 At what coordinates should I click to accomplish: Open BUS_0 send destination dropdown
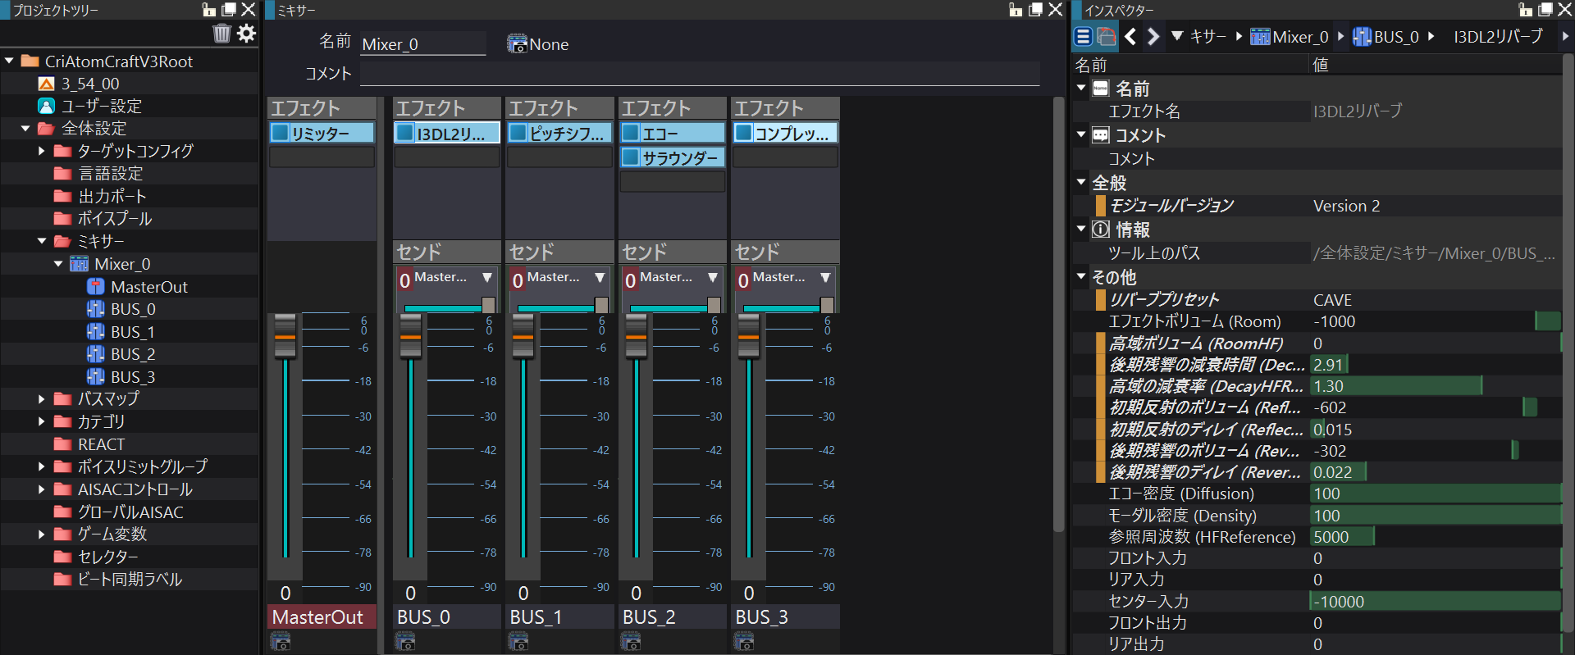[x=487, y=278]
